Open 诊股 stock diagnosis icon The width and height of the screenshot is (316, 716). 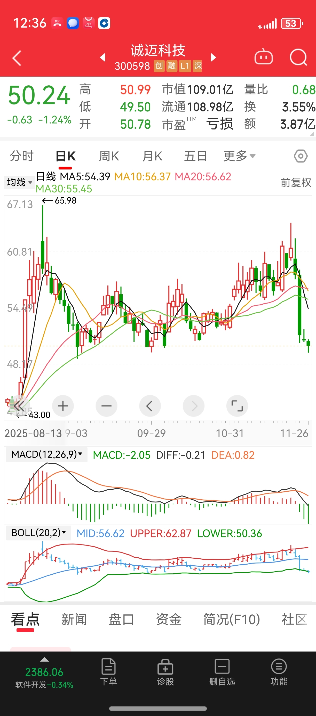click(x=165, y=672)
